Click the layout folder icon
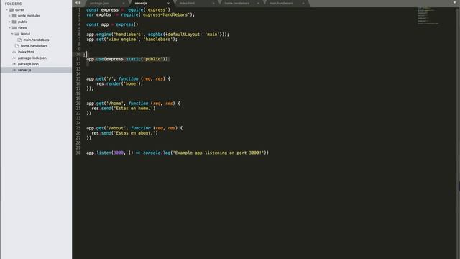The image size is (460, 259). [x=17, y=34]
